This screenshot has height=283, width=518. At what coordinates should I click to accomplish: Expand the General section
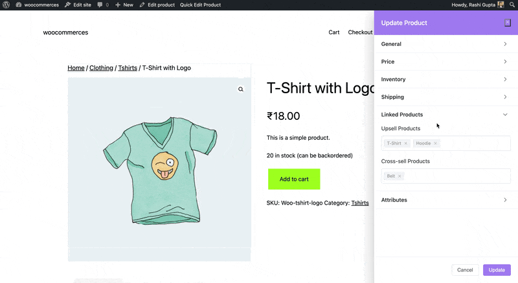point(445,44)
